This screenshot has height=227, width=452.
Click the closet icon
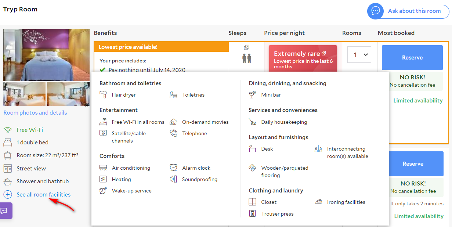click(x=252, y=202)
